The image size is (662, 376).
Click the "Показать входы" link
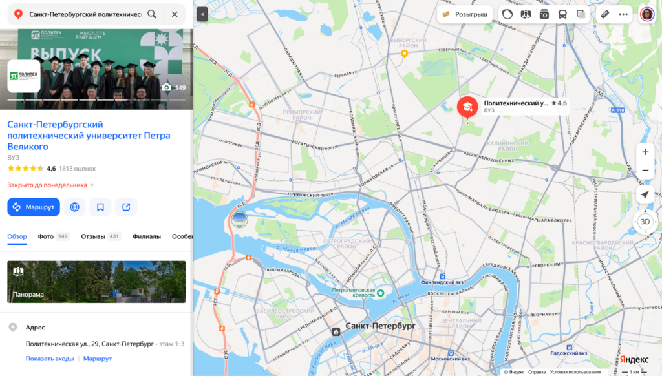pos(50,359)
